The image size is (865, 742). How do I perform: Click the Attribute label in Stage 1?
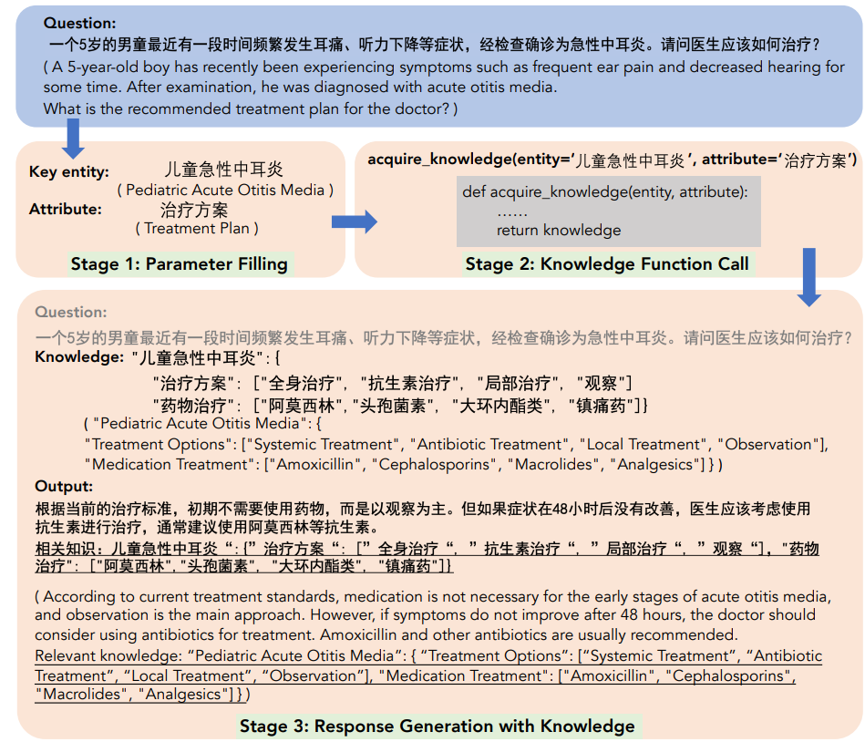pyautogui.click(x=66, y=209)
